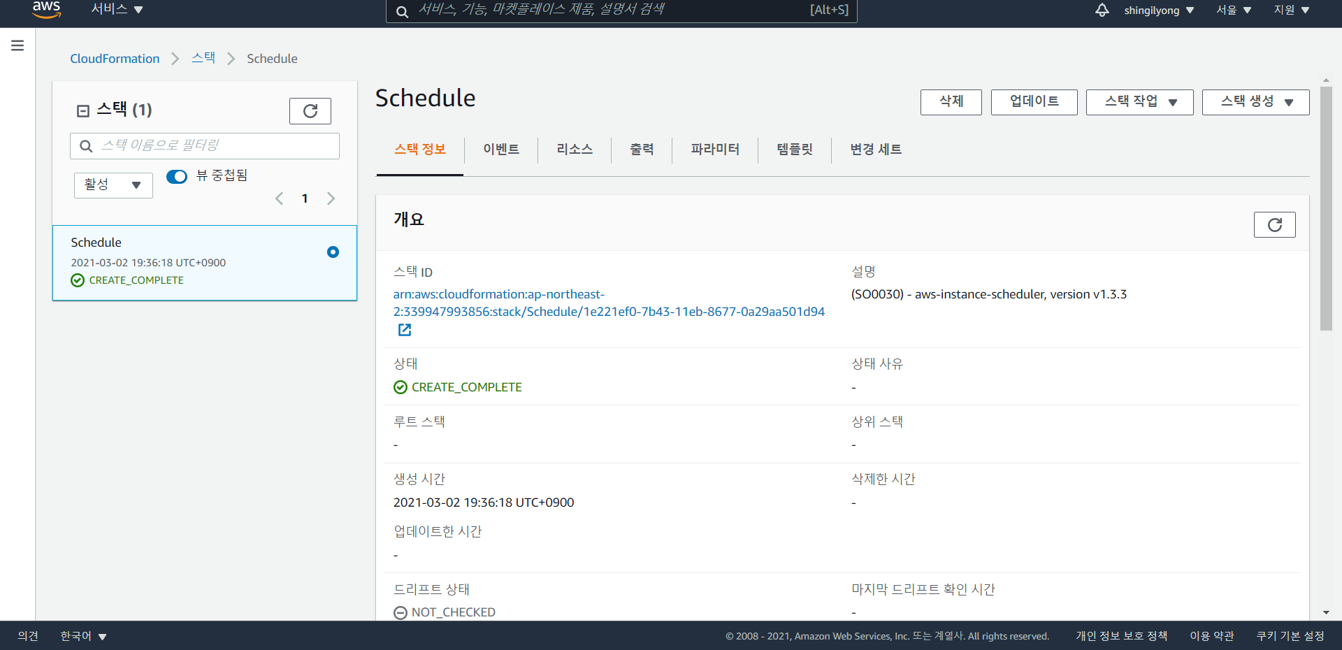Refresh the overview panel
The width and height of the screenshot is (1342, 650).
tap(1275, 224)
